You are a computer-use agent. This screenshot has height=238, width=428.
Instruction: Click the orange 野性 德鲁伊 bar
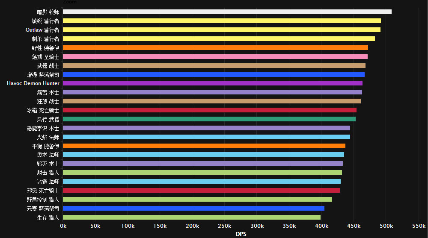click(215, 48)
